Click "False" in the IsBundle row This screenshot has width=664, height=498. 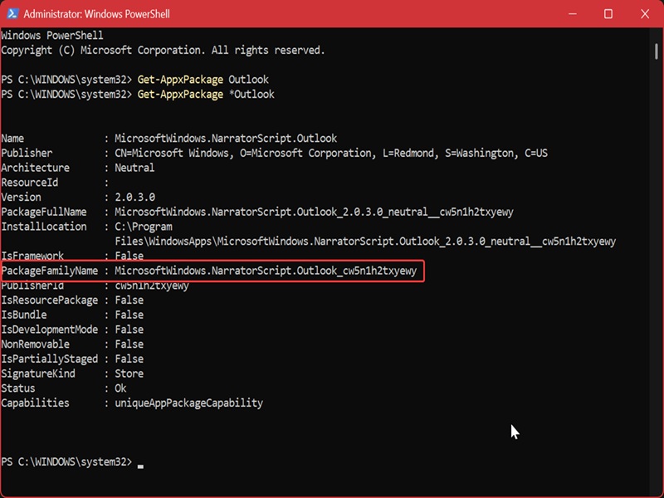pyautogui.click(x=129, y=315)
